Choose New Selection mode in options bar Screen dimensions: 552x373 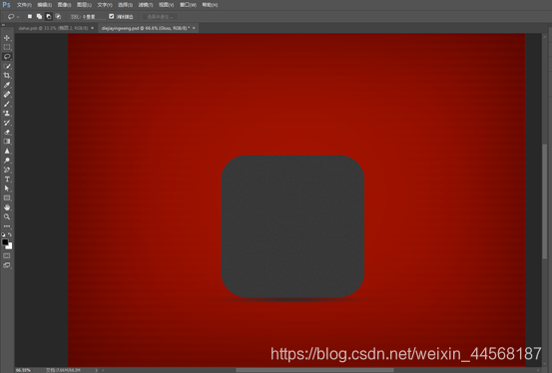click(x=30, y=17)
